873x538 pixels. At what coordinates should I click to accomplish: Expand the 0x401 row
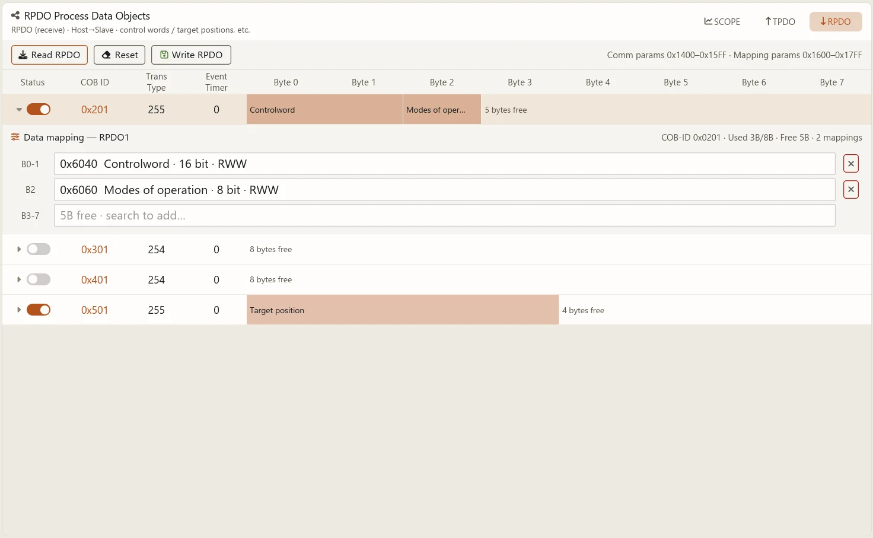pyautogui.click(x=19, y=279)
